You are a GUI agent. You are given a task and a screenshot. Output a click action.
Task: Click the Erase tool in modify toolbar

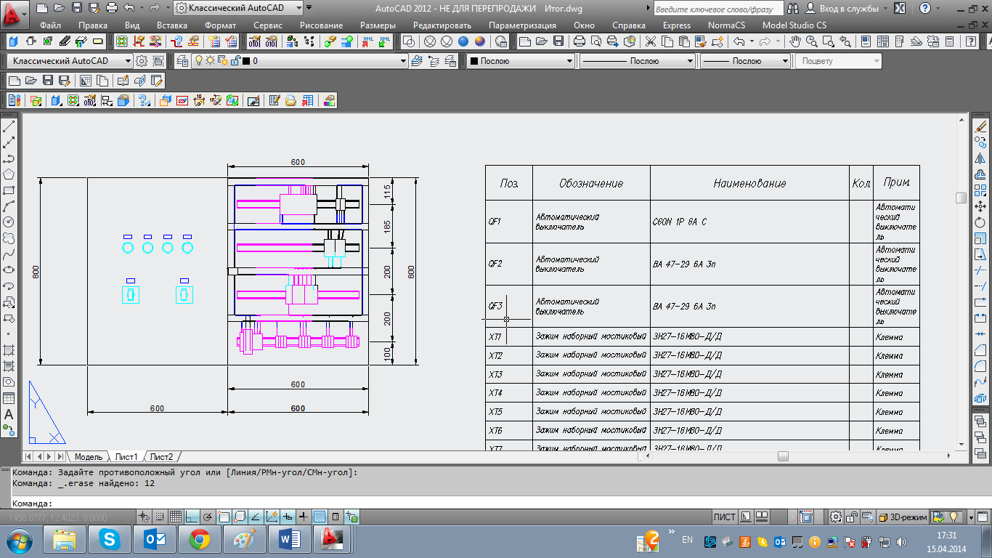coord(980,126)
